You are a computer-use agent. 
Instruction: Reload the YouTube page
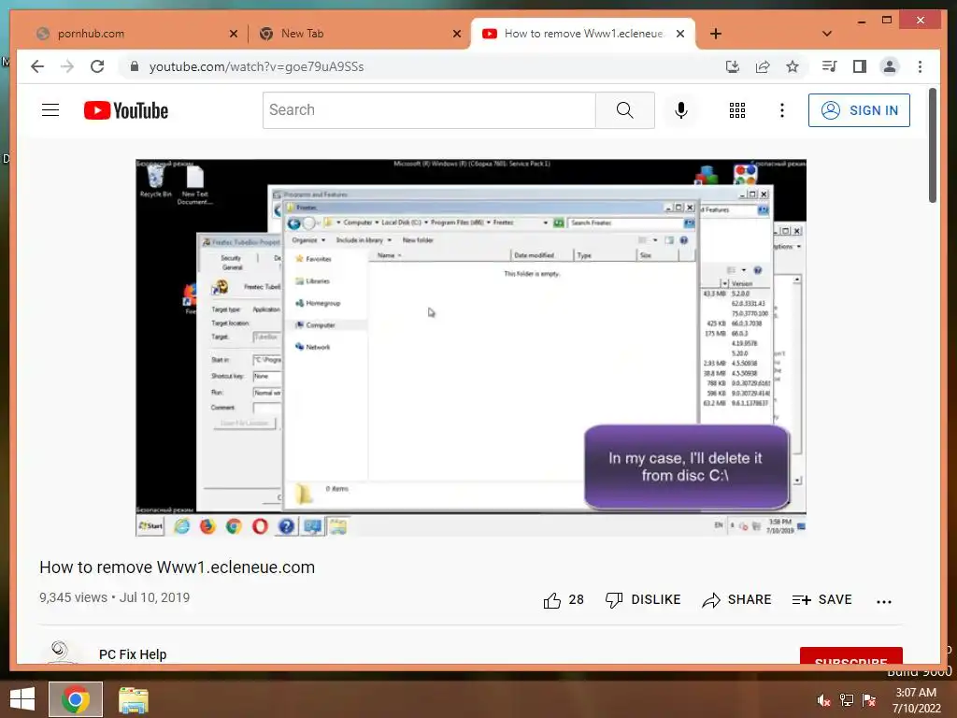point(97,66)
